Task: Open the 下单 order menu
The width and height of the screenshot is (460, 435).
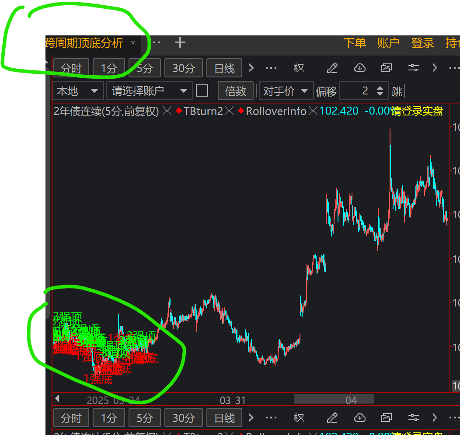Action: (354, 43)
